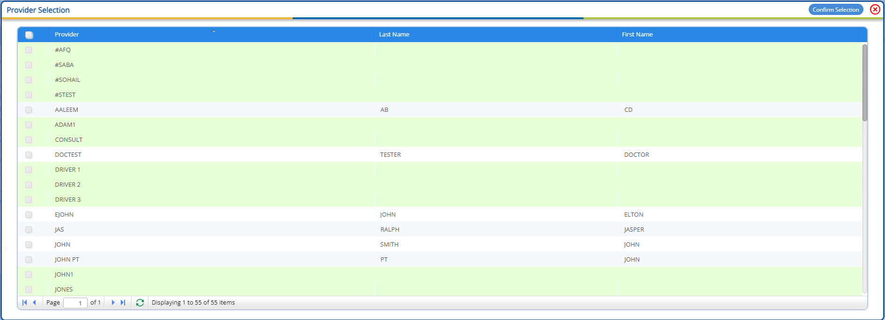Click the 'Displaying 1 to 55 of 55 items' text

click(193, 303)
